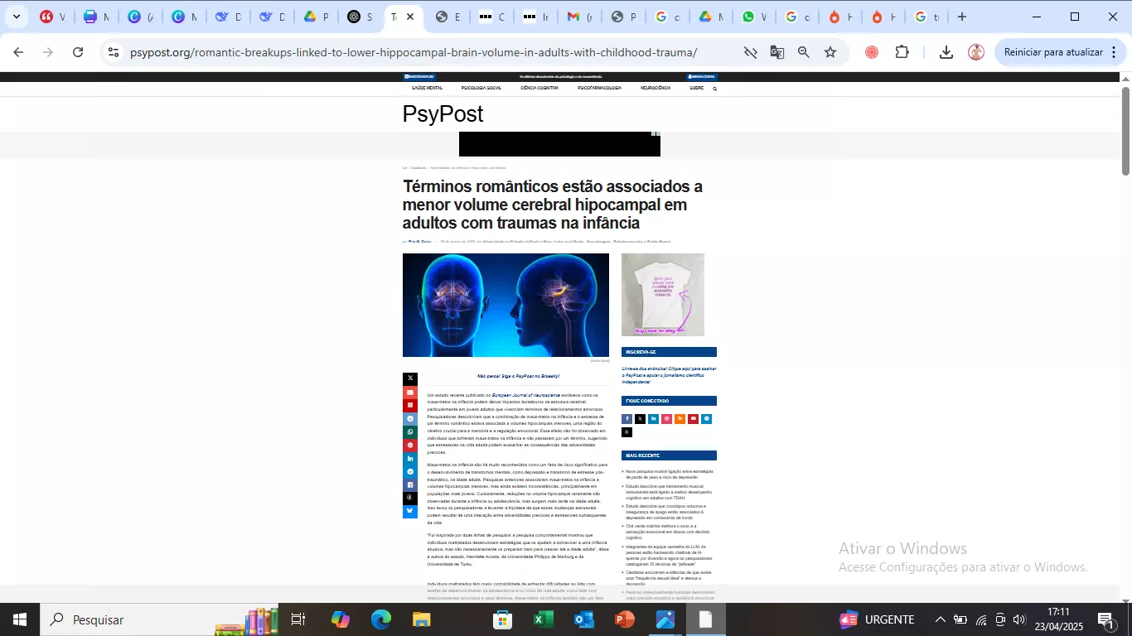Screen dimensions: 1132x636
Task: Open PsyPost Facebook page in Fique Conectado
Action: (626, 419)
